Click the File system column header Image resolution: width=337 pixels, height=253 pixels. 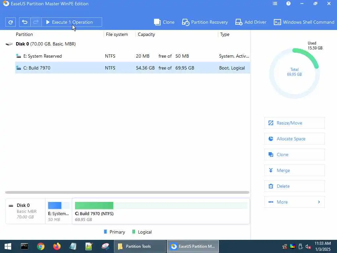117,34
